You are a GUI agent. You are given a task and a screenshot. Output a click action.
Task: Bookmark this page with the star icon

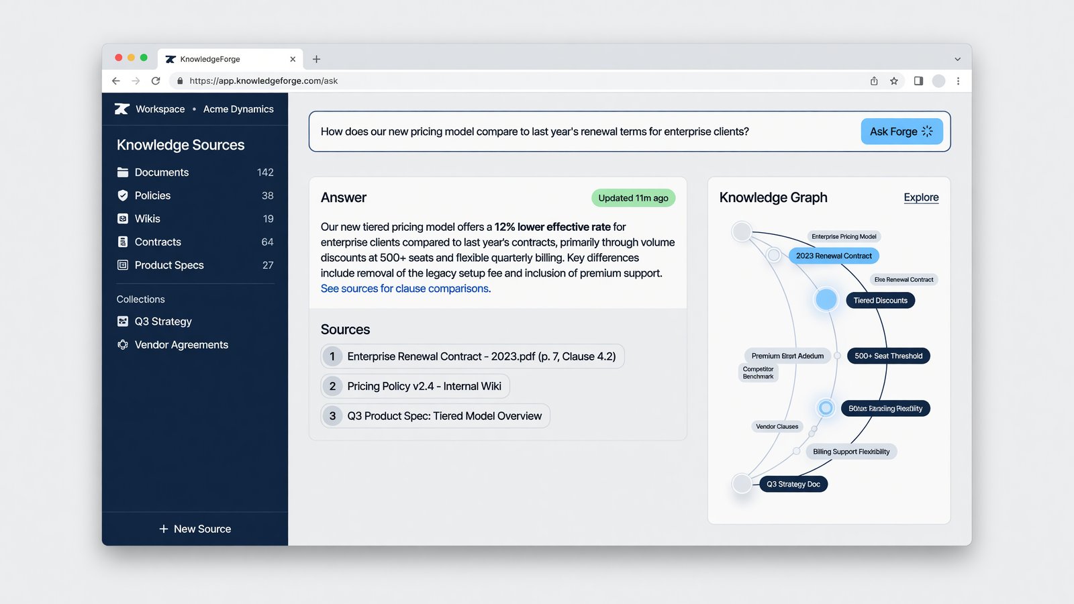(x=894, y=81)
